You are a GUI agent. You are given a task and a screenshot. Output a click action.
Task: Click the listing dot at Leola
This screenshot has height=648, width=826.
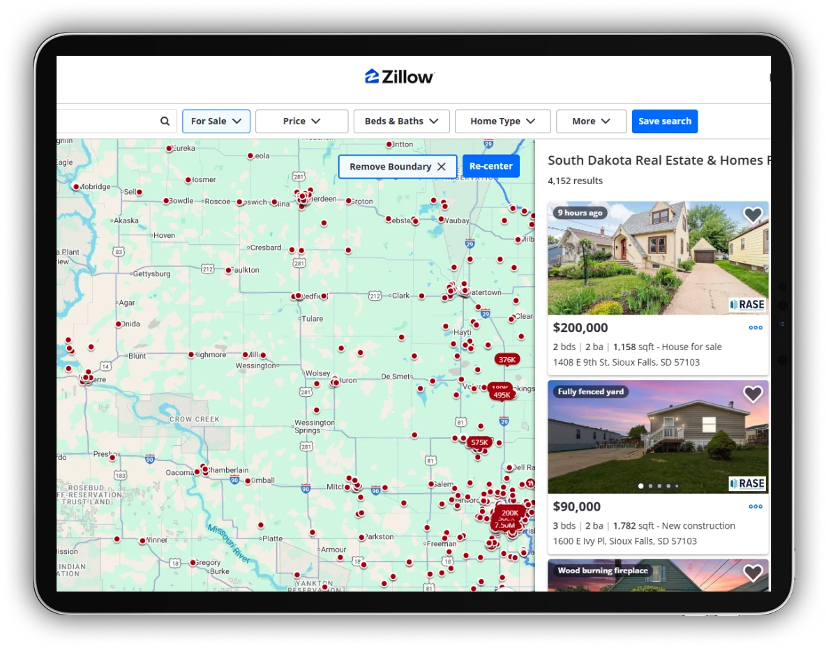(250, 156)
